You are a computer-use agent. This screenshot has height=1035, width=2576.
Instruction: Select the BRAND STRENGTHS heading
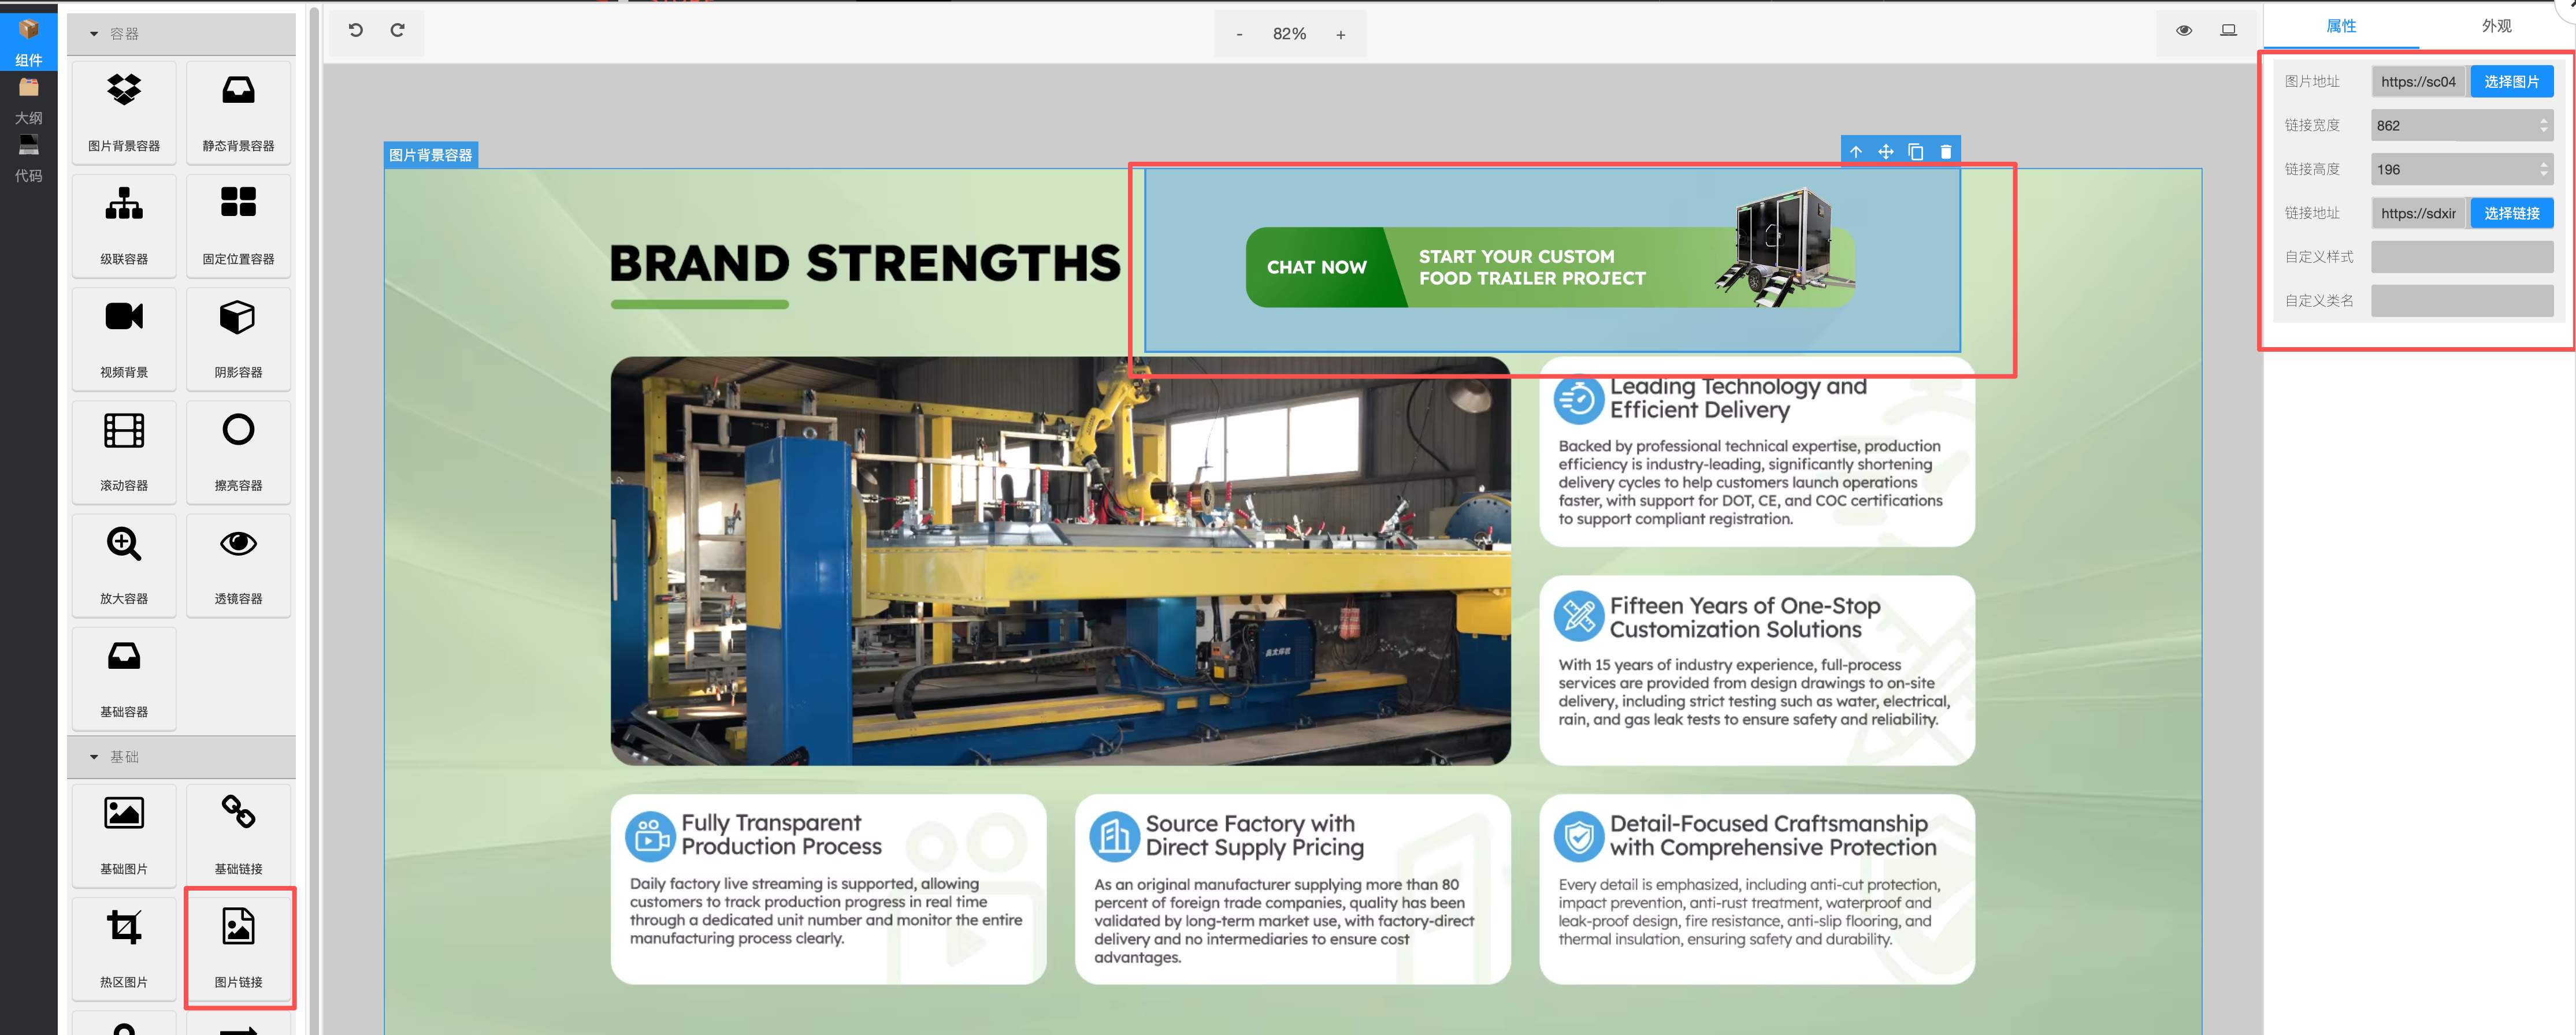865,264
